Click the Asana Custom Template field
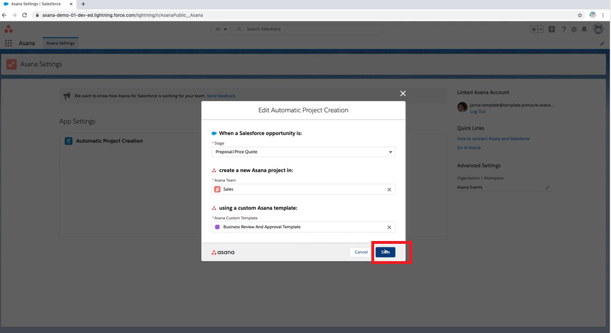The image size is (611, 333). (x=303, y=227)
